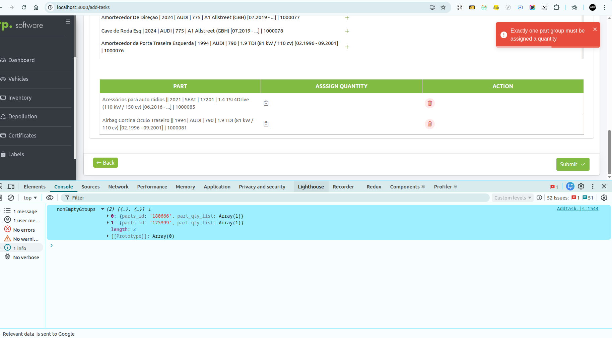
Task: Expand the first nonEmptyGroups array item
Action: pos(108,216)
